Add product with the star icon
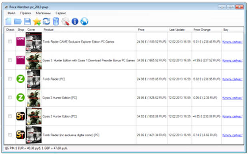The width and height of the screenshot is (248, 154). (37, 21)
